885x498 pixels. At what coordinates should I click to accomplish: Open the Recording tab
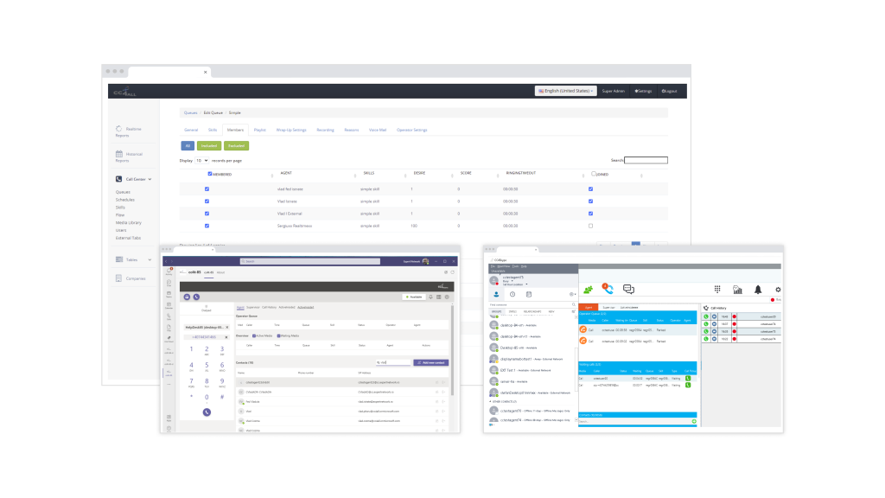pyautogui.click(x=325, y=130)
